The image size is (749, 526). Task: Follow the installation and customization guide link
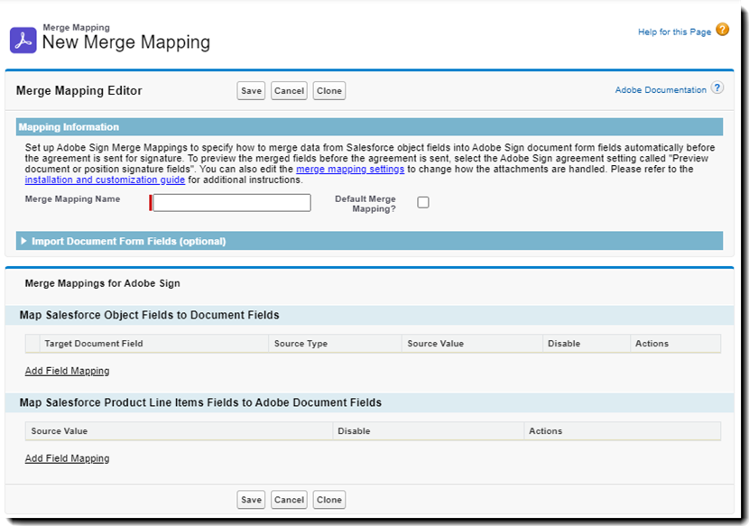pyautogui.click(x=105, y=180)
